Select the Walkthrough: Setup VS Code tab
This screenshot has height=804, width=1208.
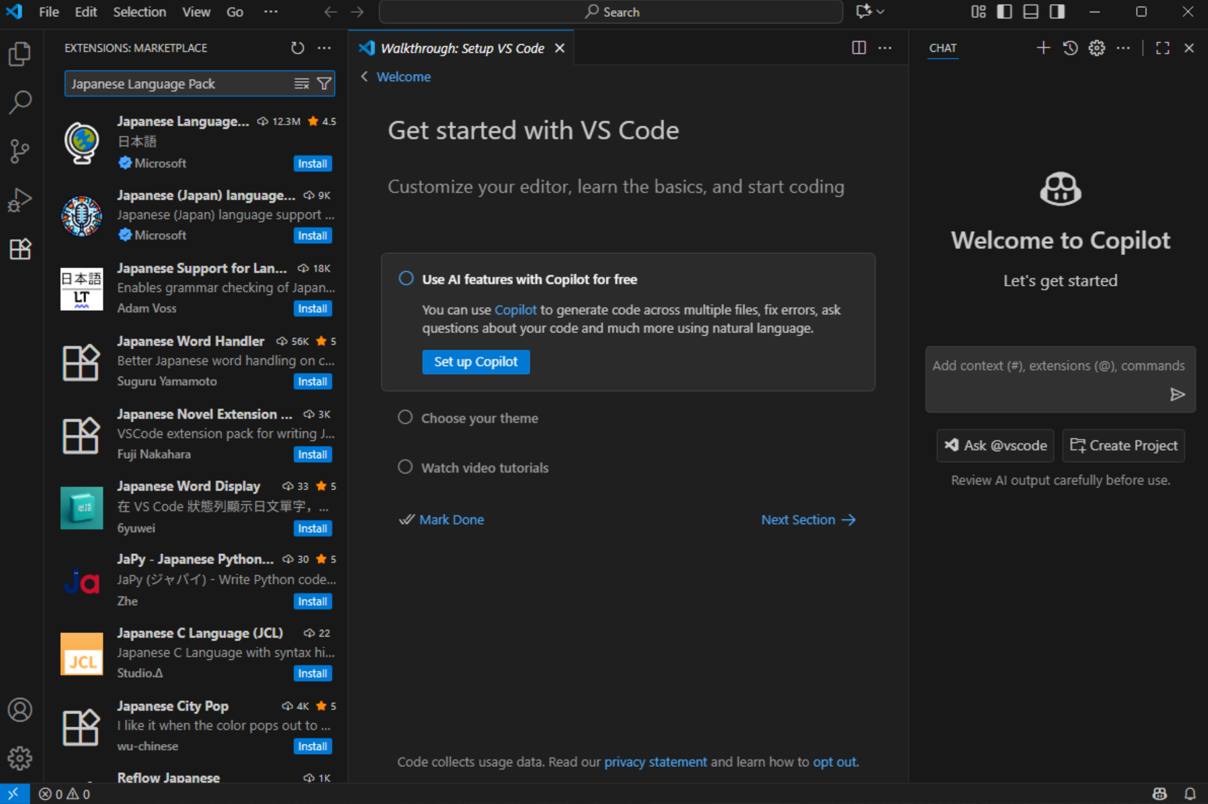point(462,48)
